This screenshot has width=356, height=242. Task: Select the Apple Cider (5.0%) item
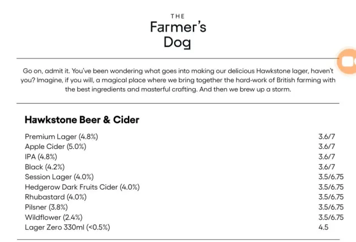point(55,147)
